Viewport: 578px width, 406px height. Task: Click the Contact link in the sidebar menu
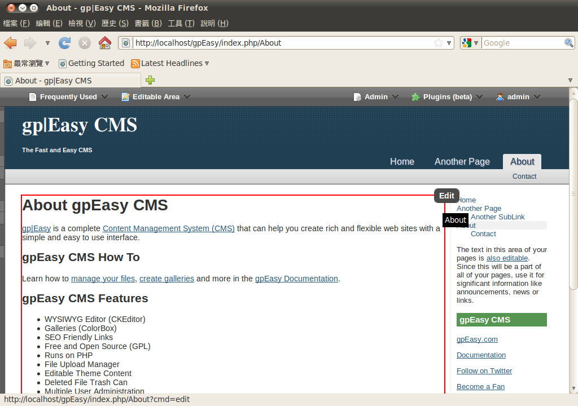pyautogui.click(x=483, y=234)
